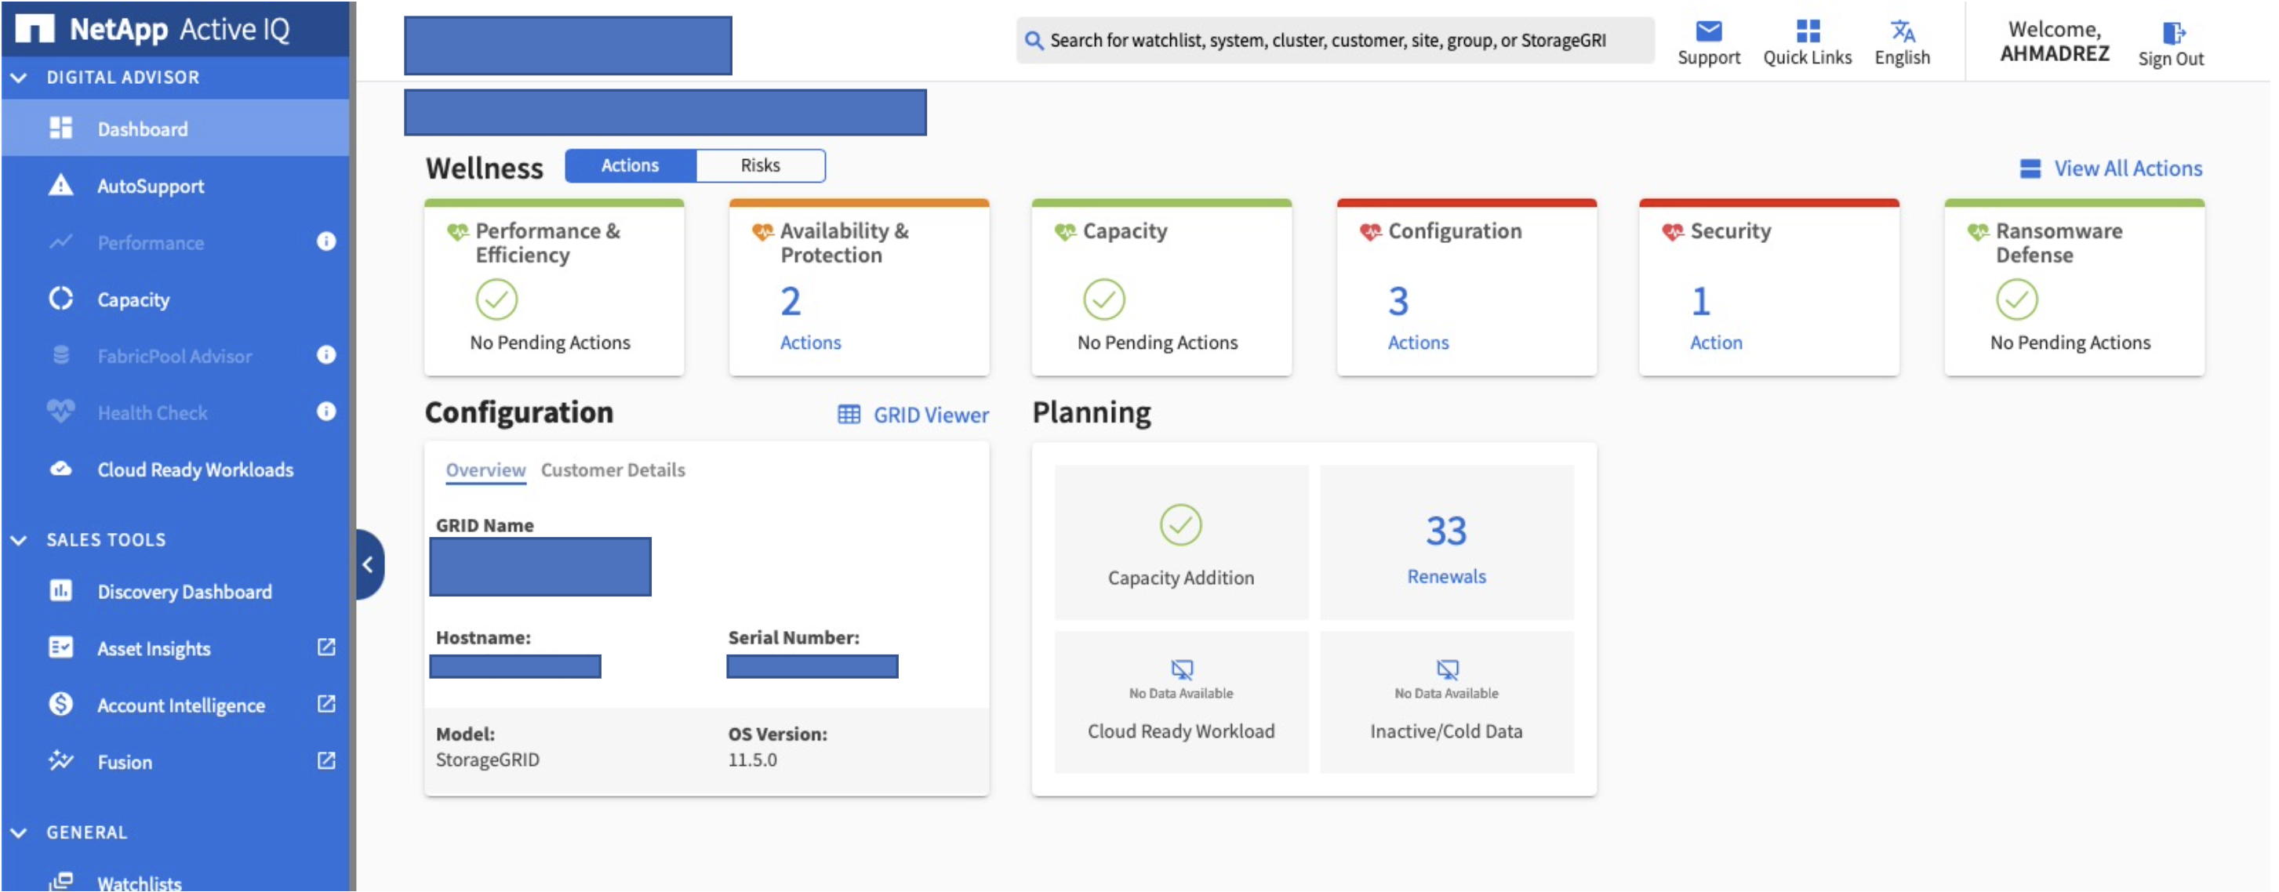Open Asset Insights external link icon
2279x892 pixels.
[x=326, y=647]
